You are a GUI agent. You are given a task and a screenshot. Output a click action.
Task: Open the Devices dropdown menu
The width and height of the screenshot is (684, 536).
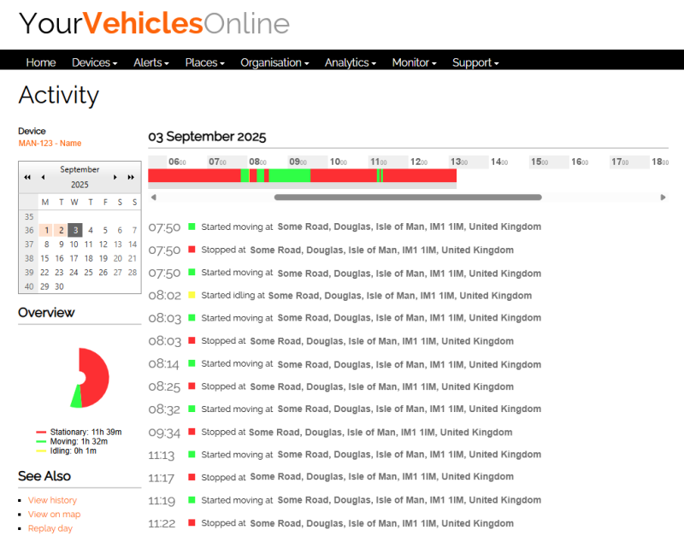(x=94, y=62)
